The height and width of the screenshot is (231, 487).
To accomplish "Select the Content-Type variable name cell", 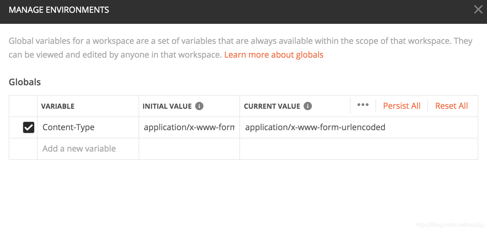I will pos(88,127).
